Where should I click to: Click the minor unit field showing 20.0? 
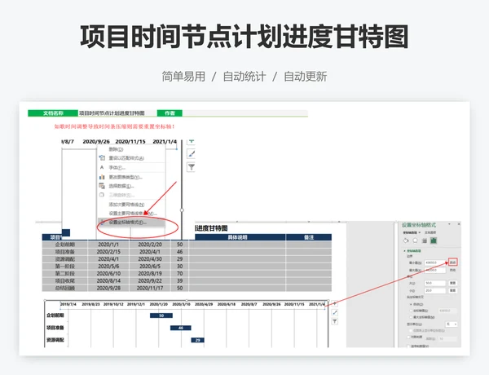435,290
